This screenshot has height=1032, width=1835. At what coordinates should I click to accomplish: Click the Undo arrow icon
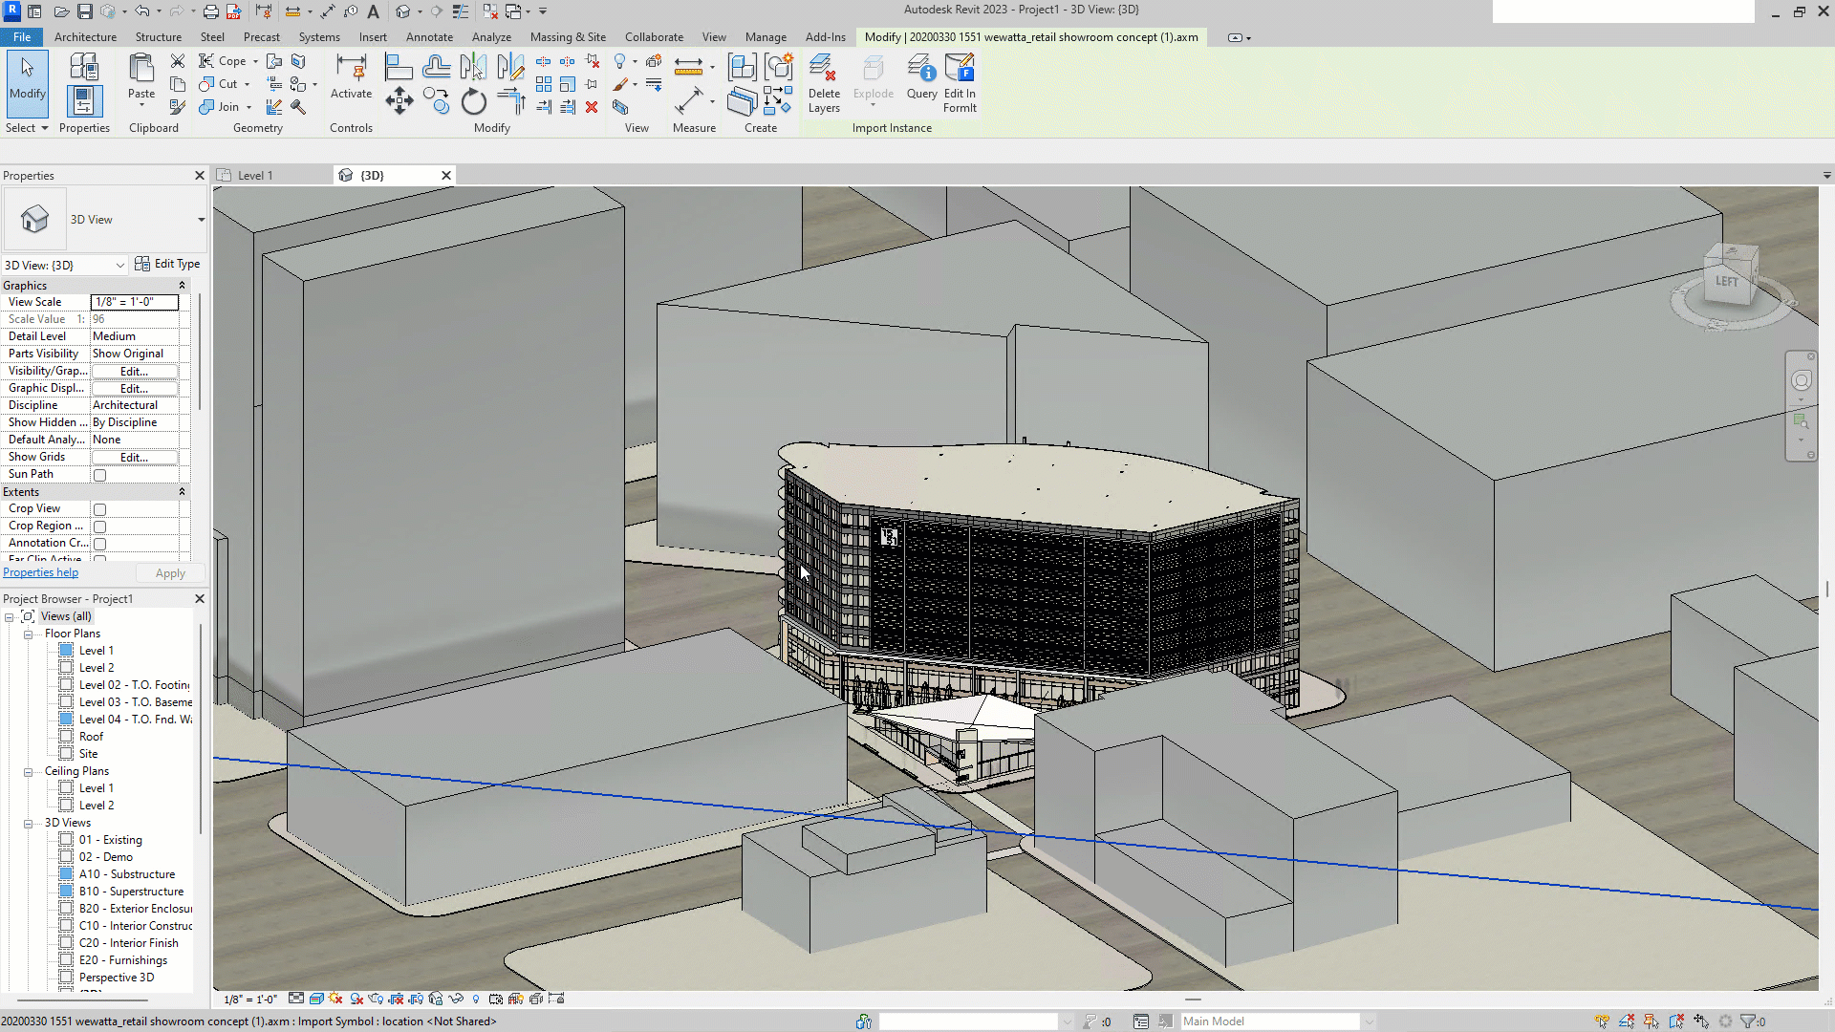[x=141, y=11]
